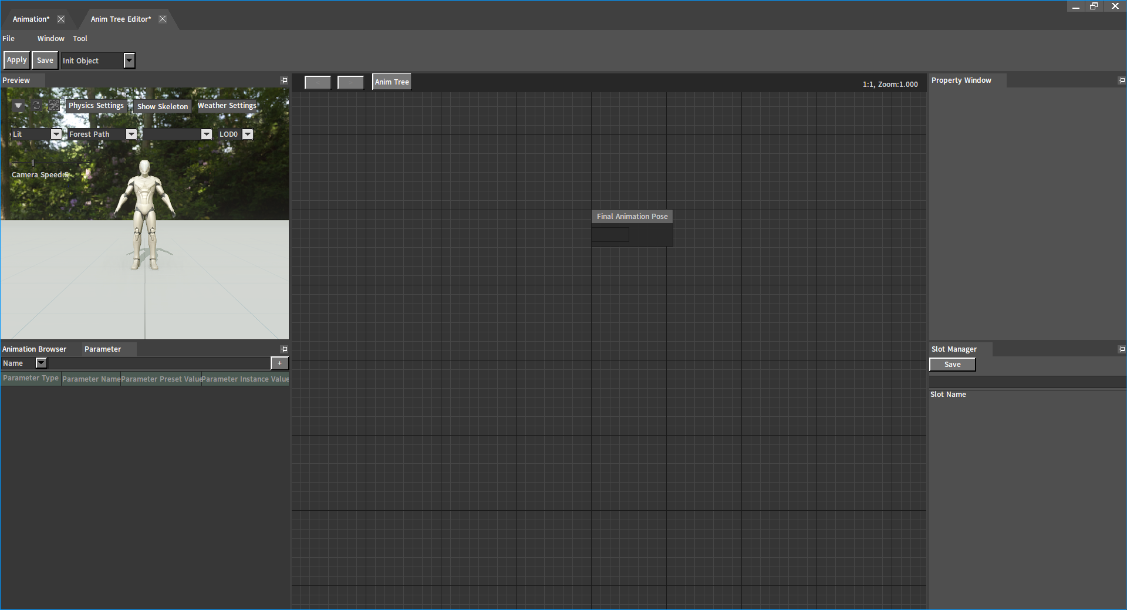Click the Camera Speed label
Image resolution: width=1127 pixels, height=610 pixels.
coord(39,175)
